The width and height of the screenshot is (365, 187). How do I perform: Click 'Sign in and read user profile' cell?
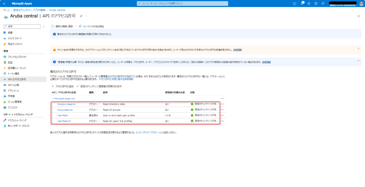119,115
